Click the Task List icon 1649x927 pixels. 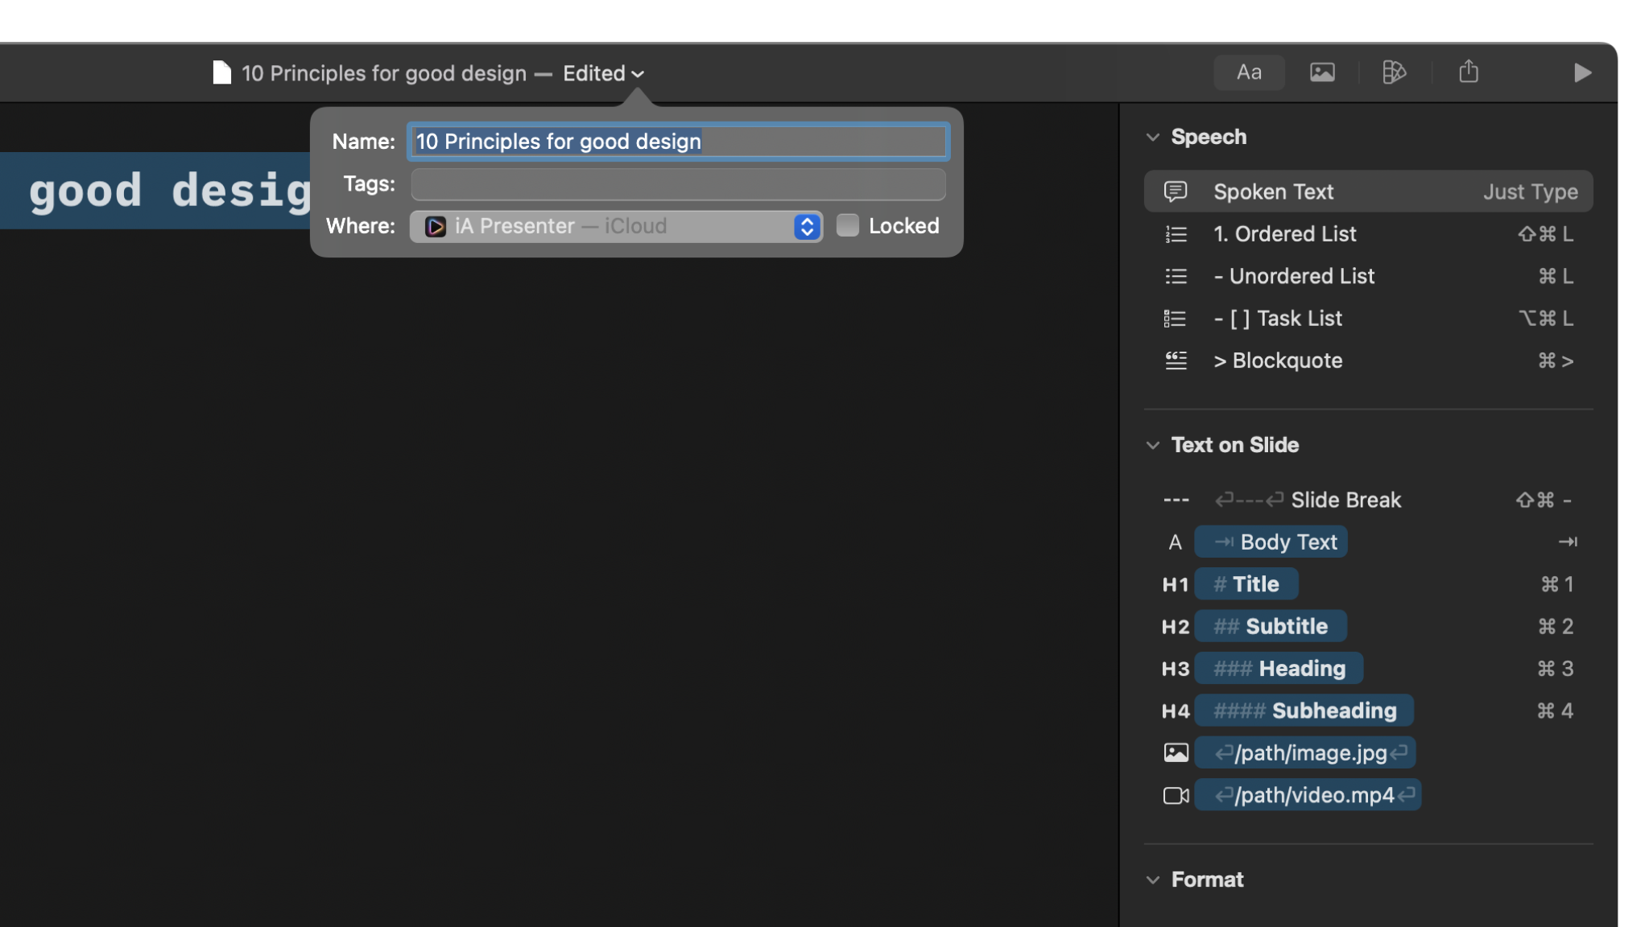click(x=1176, y=319)
